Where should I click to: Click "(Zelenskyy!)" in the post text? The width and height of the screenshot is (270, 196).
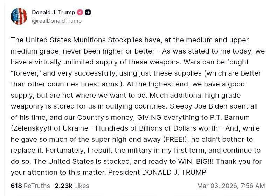32,128
